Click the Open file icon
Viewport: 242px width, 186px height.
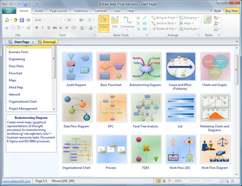coord(15,20)
